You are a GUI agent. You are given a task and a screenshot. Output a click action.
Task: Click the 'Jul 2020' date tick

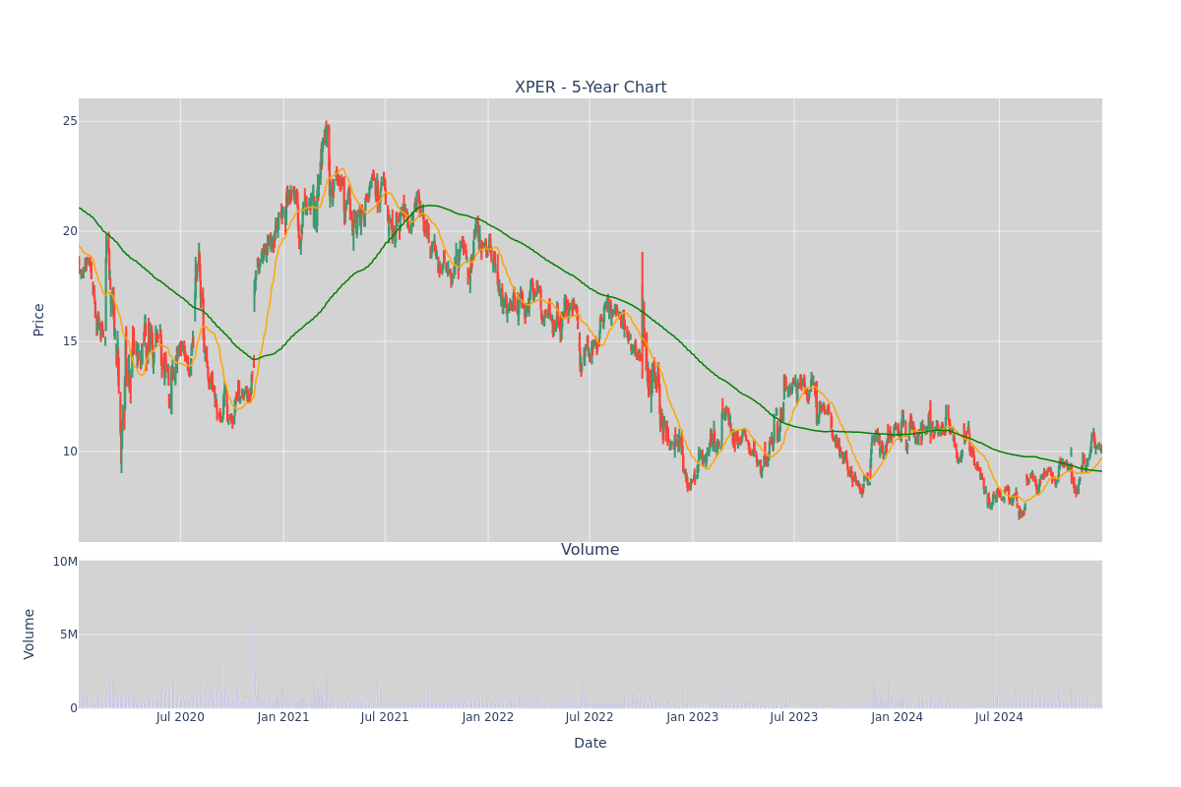coord(180,717)
